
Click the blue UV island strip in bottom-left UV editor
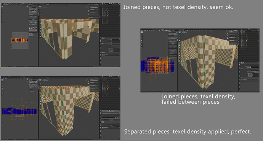tap(19, 111)
